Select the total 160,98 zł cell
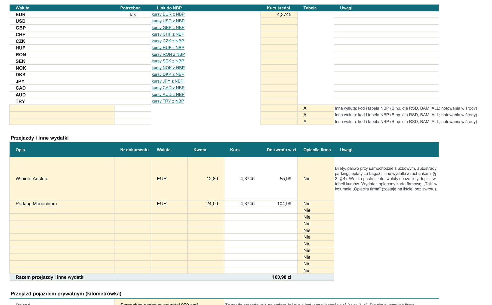 pos(279,277)
